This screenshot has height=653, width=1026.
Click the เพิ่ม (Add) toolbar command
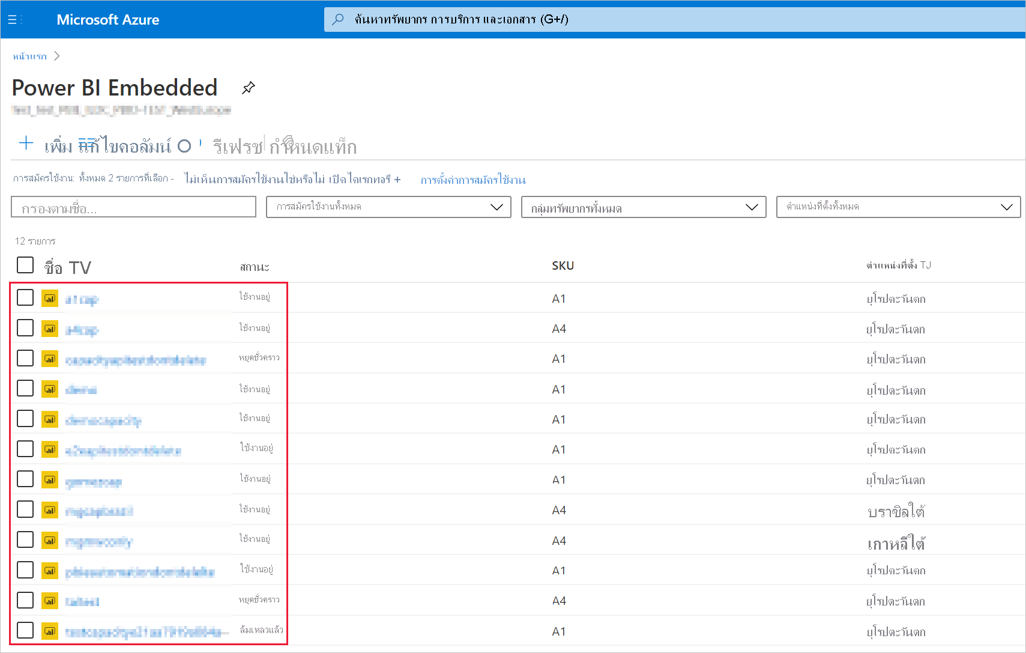[58, 146]
